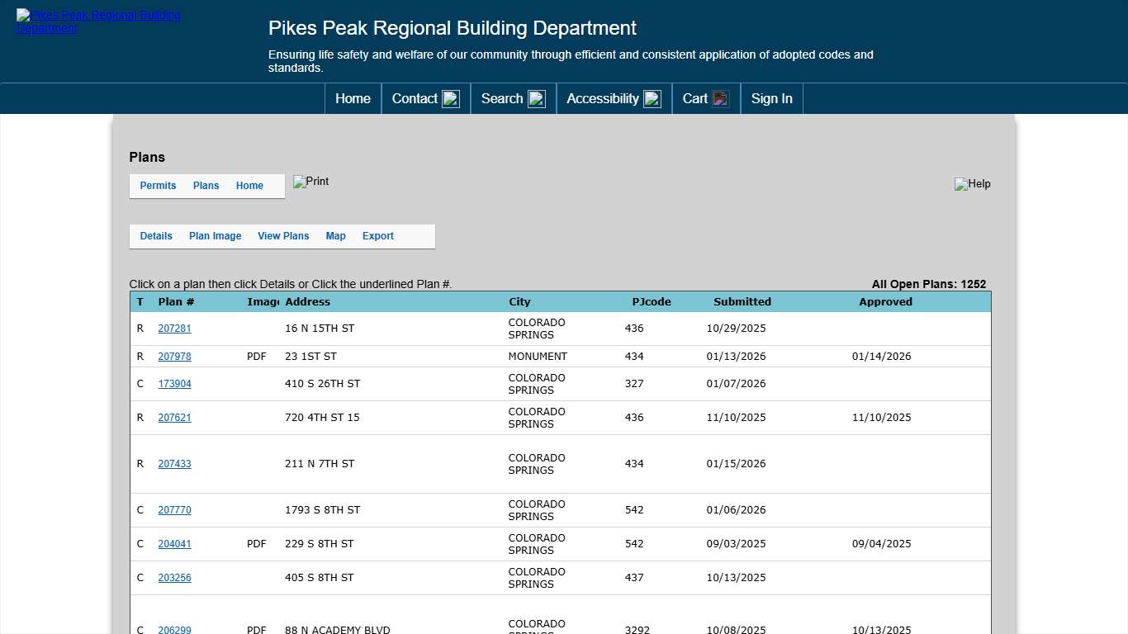
Task: Open the Map view for plans
Action: click(335, 235)
